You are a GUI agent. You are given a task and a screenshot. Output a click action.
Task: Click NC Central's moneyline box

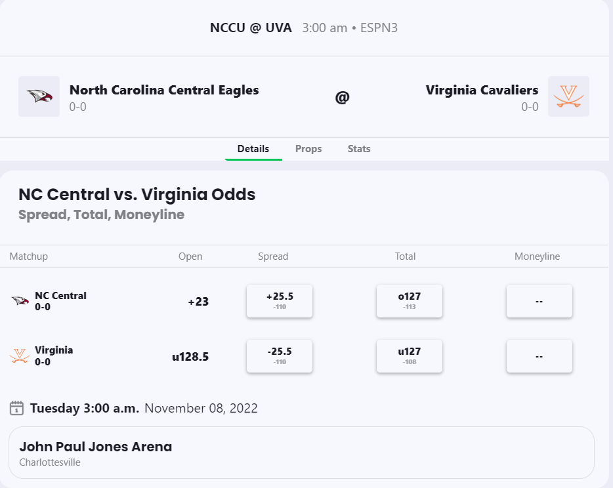539,301
